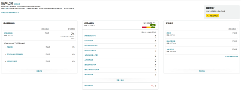The height and width of the screenshot is (99, 241).
Task: Click the green 良好 rating badge
Action: click(153, 25)
